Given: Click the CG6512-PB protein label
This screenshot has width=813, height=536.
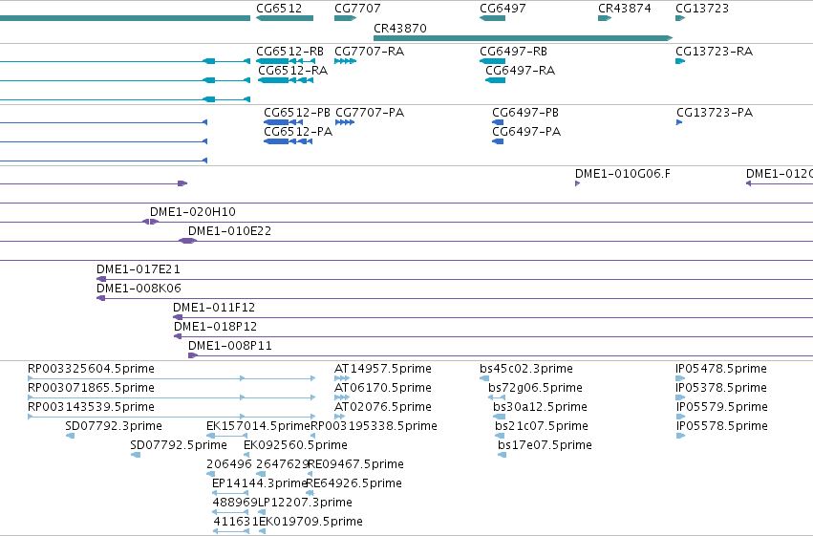Looking at the screenshot, I should [x=297, y=113].
